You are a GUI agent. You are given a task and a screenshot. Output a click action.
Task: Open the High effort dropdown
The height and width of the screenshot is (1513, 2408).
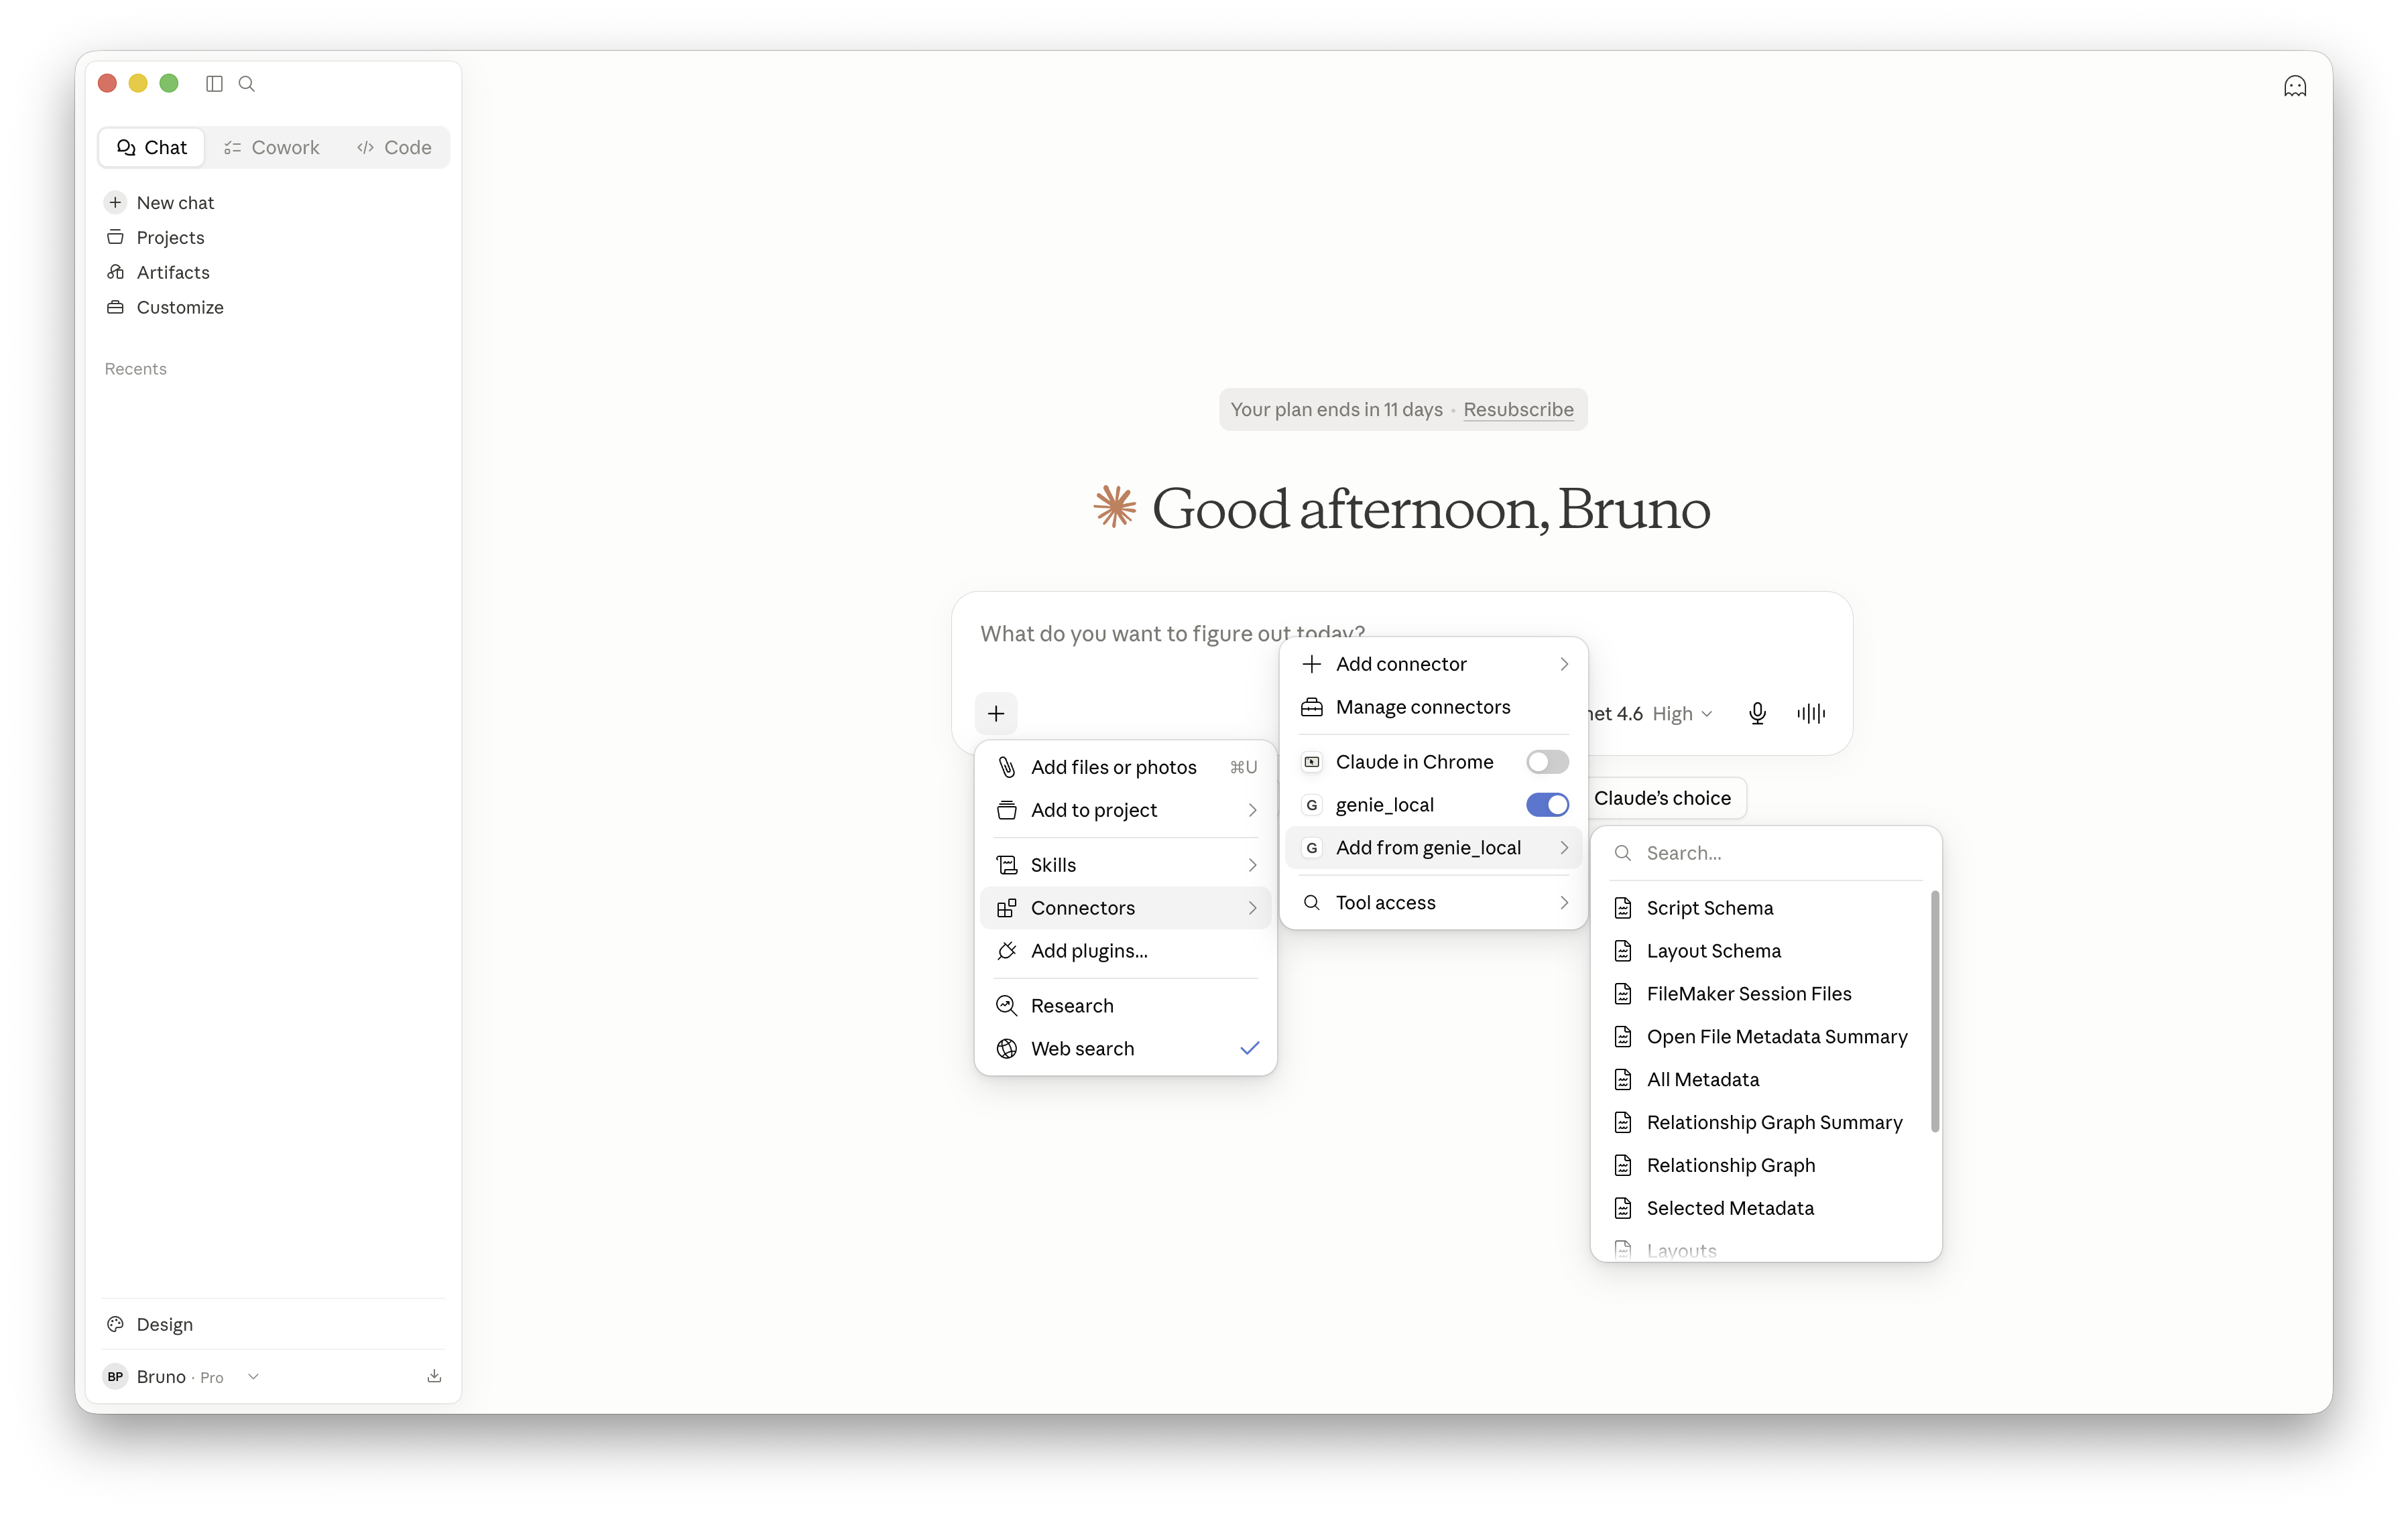click(1682, 714)
